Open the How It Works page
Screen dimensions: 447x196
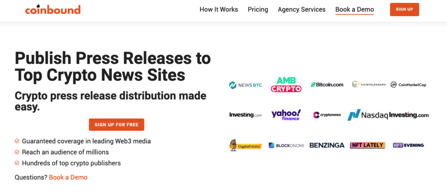pos(219,10)
